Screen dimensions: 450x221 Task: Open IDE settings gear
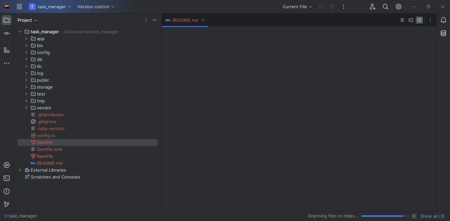(x=399, y=7)
